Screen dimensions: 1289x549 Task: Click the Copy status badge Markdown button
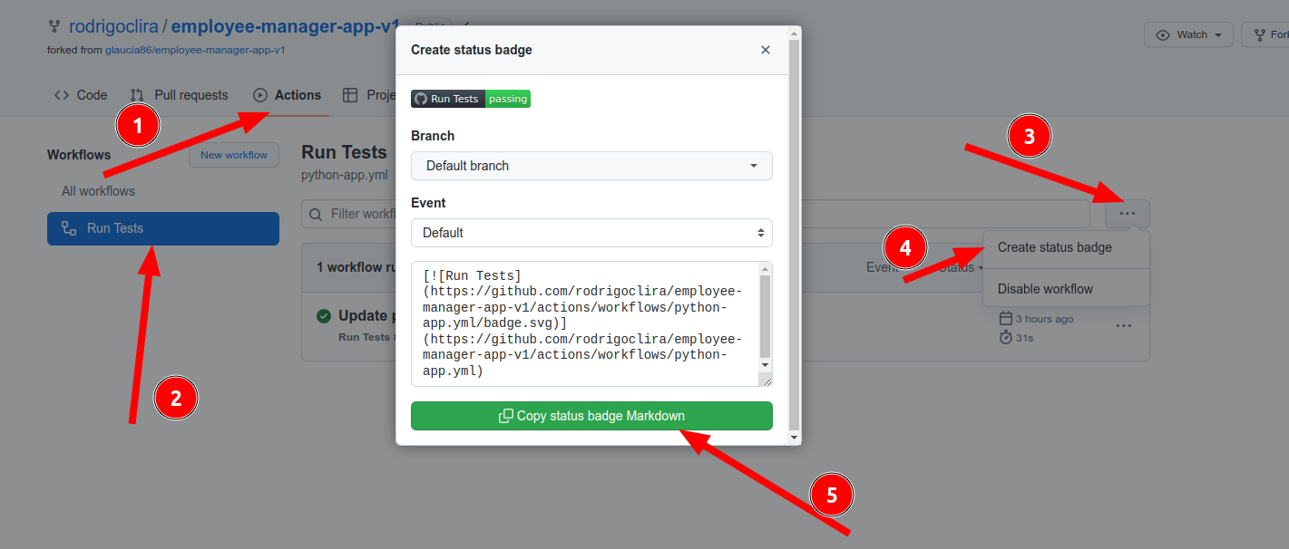[x=591, y=416]
